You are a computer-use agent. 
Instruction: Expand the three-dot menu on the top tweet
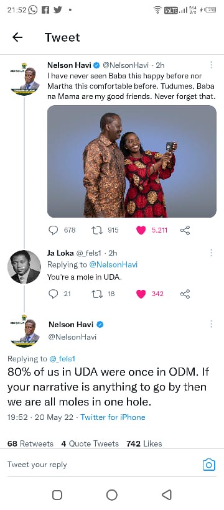(212, 65)
